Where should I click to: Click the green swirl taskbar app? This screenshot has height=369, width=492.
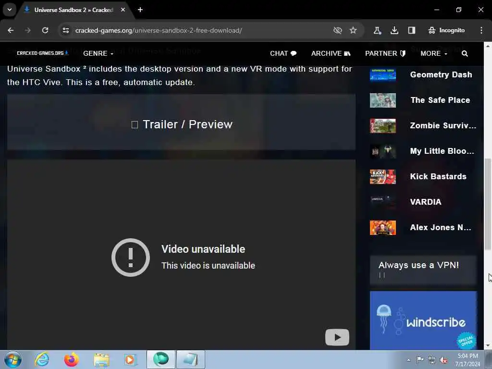(160, 359)
